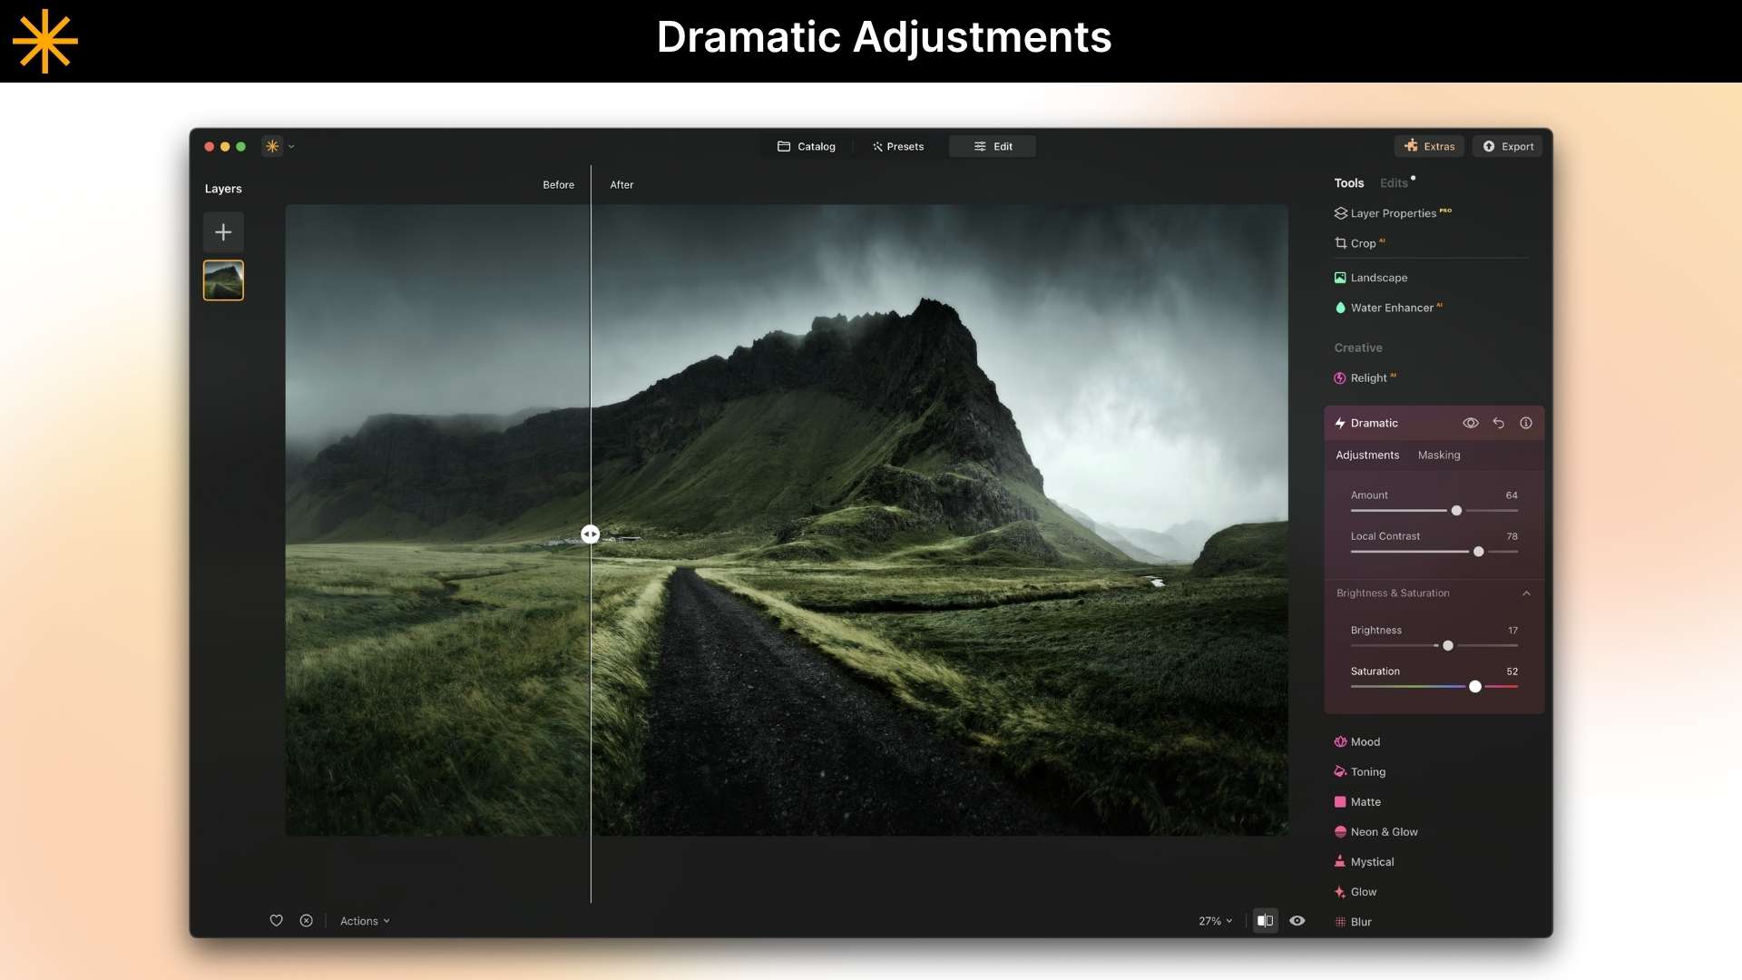Reset the Dramatic tool with undo arrow
Screen dimensions: 1742x980
point(1499,423)
